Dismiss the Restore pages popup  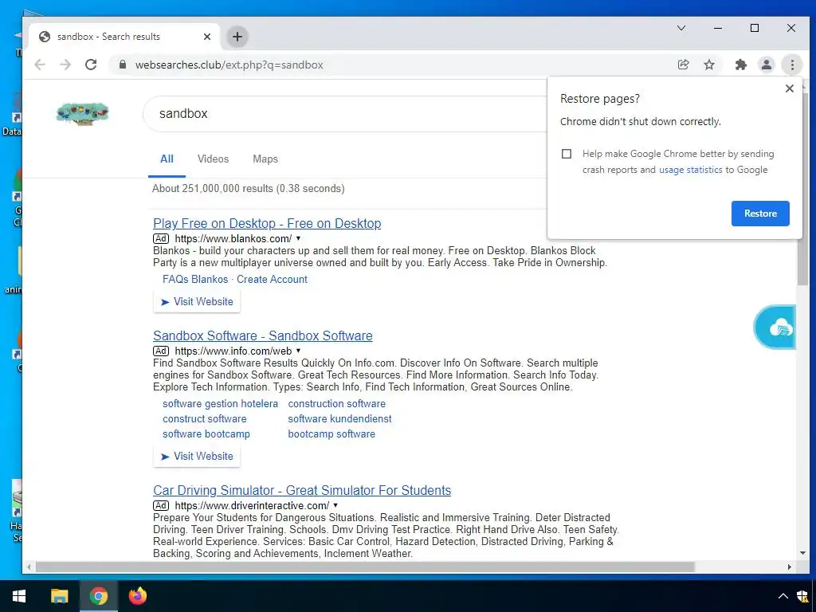790,88
